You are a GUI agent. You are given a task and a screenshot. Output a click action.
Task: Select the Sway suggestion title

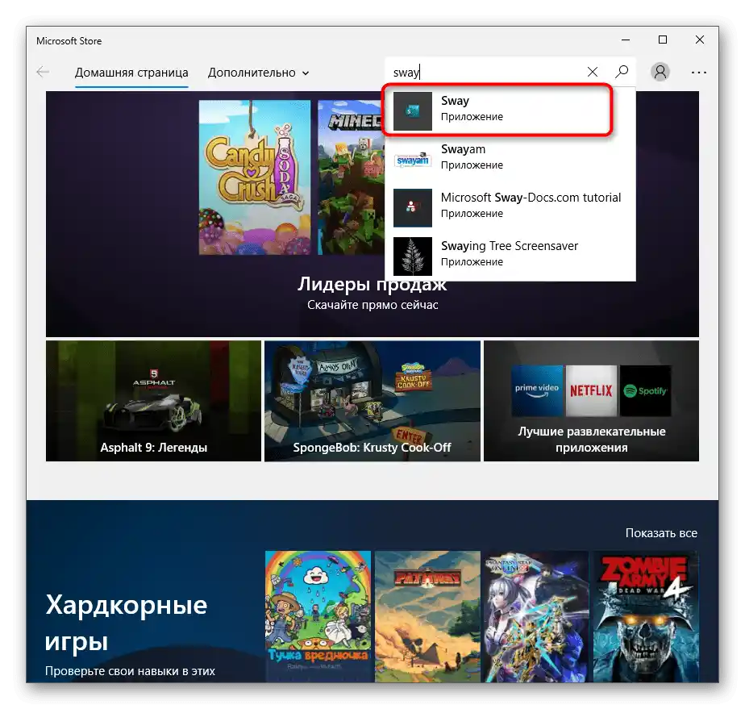click(x=455, y=101)
